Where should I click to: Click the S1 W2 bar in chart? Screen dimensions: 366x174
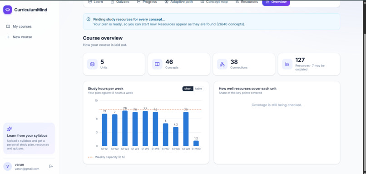click(115, 130)
